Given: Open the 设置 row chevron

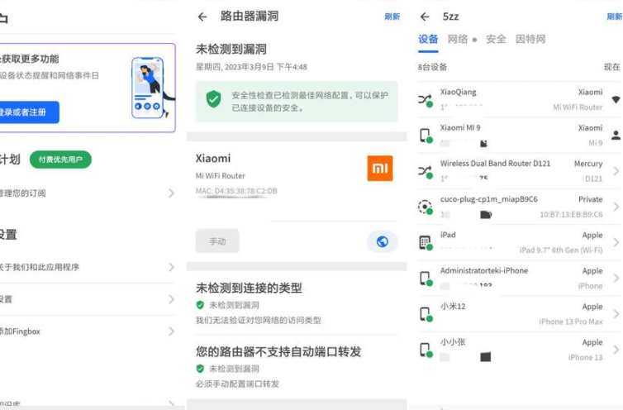Looking at the screenshot, I should coord(171,299).
